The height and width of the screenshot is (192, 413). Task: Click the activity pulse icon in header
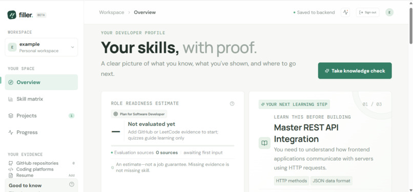click(345, 12)
